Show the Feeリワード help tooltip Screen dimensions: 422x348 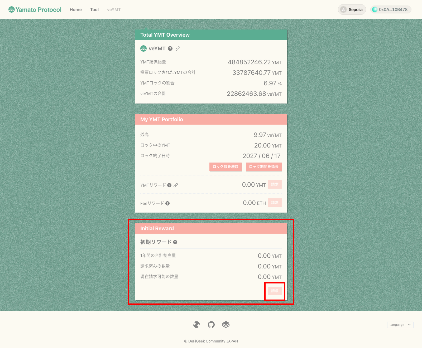tap(167, 203)
